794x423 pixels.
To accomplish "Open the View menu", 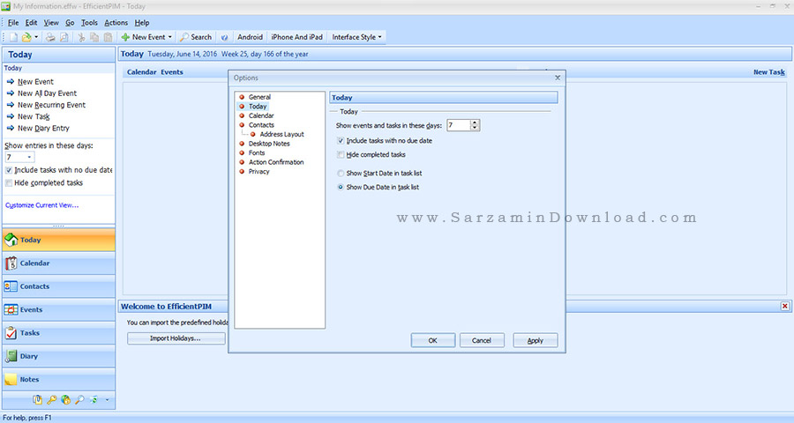I will (51, 23).
